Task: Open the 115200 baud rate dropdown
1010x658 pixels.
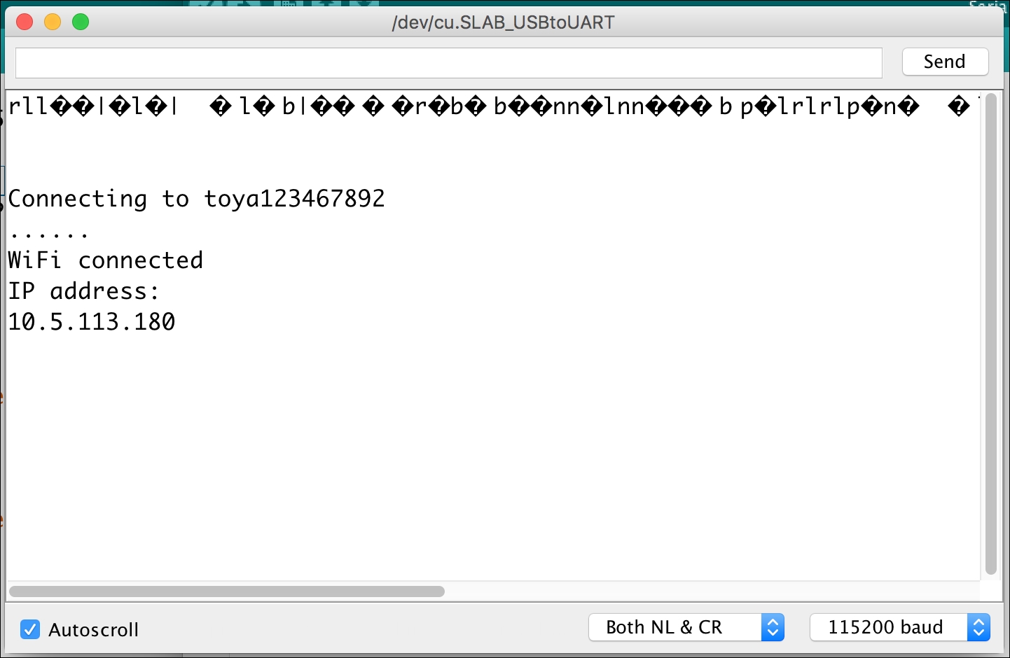Action: tap(900, 627)
